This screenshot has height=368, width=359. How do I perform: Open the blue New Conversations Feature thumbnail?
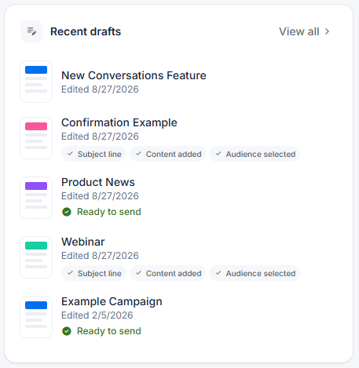click(36, 82)
